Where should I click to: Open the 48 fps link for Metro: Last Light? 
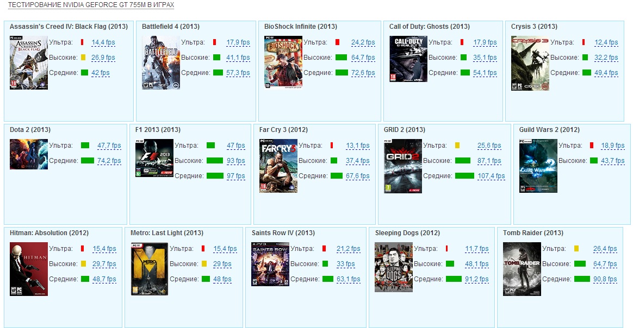pos(222,279)
